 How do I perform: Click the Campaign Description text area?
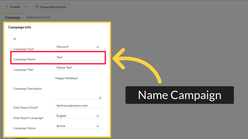(78, 88)
